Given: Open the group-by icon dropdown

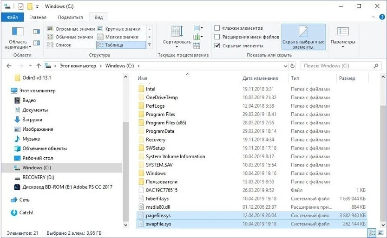Looking at the screenshot, I should coord(198,28).
